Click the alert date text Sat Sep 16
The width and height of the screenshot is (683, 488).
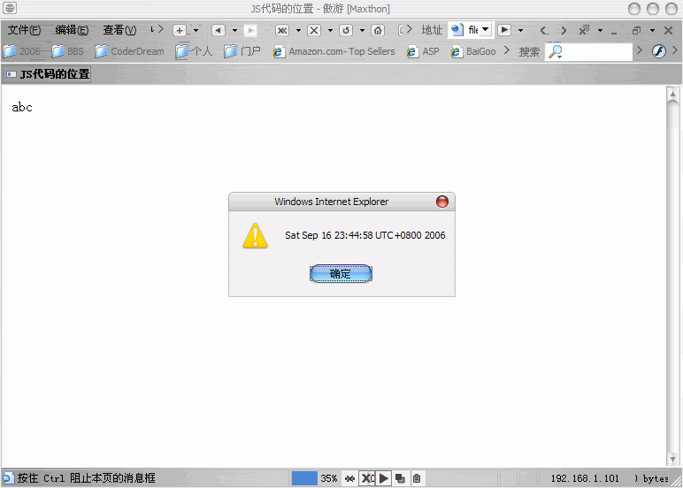pos(365,235)
